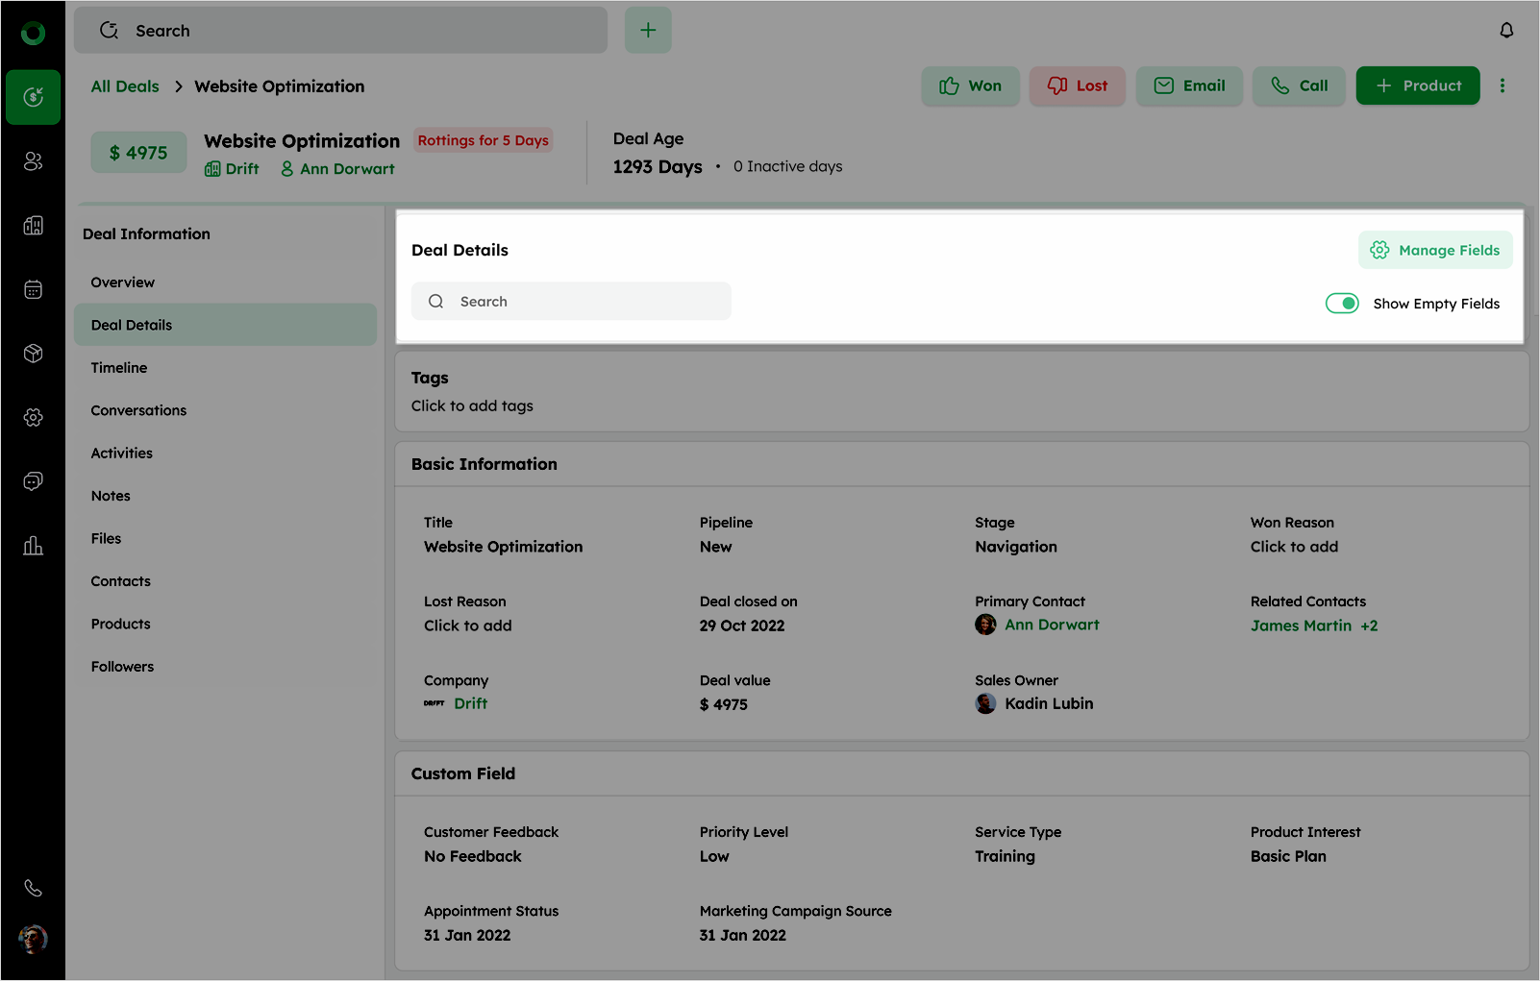This screenshot has width=1540, height=981.
Task: Open the Companies building icon in sidebar
Action: tap(34, 226)
